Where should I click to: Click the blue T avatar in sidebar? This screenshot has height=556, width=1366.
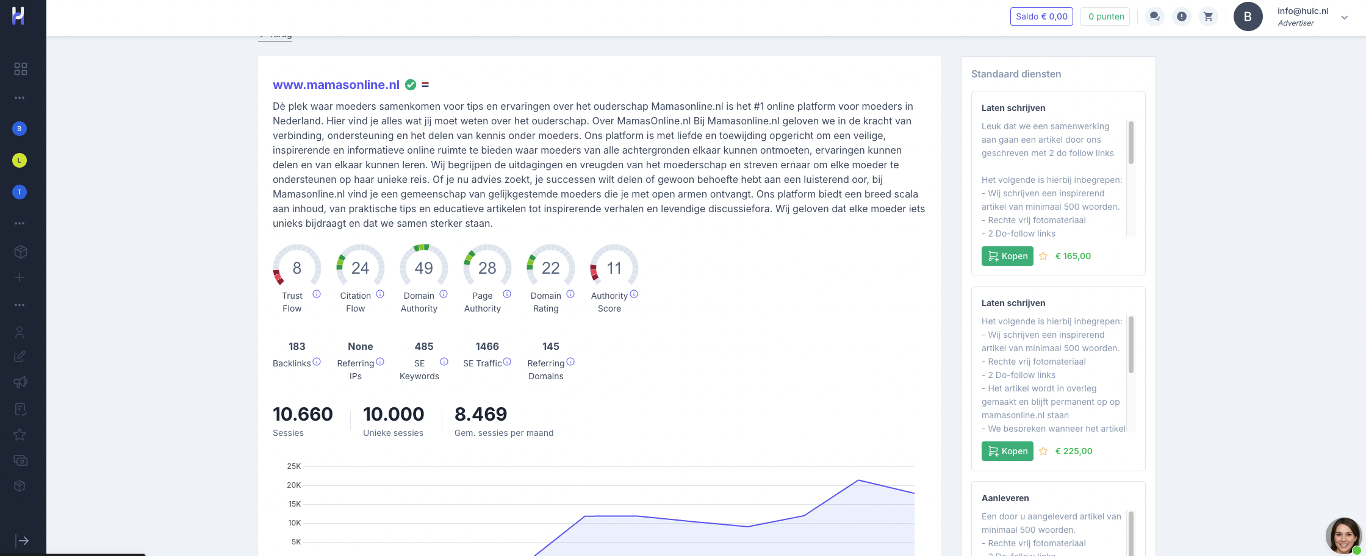[x=20, y=192]
